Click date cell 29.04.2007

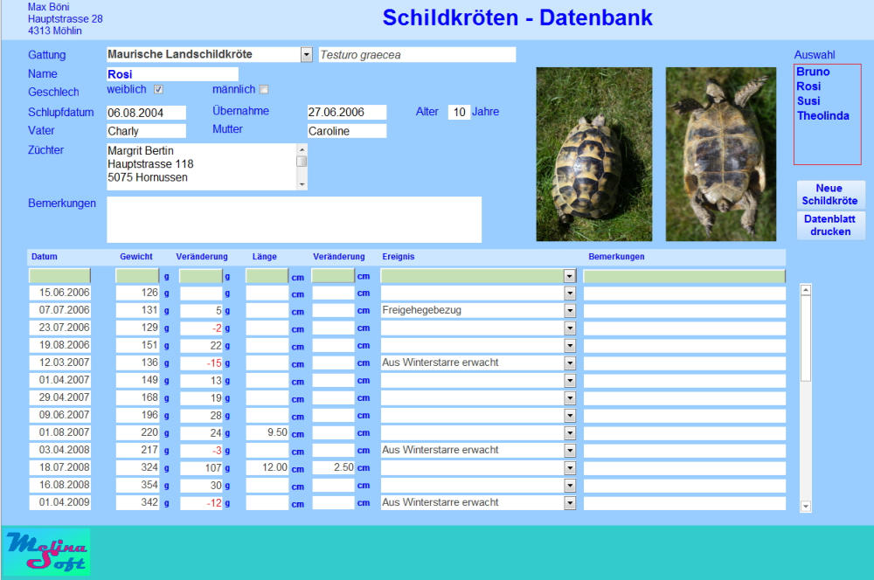point(60,397)
